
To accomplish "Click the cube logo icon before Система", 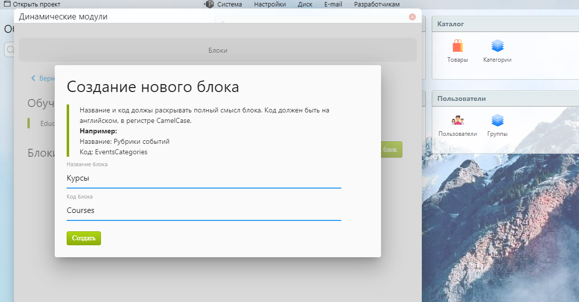I will (x=209, y=4).
